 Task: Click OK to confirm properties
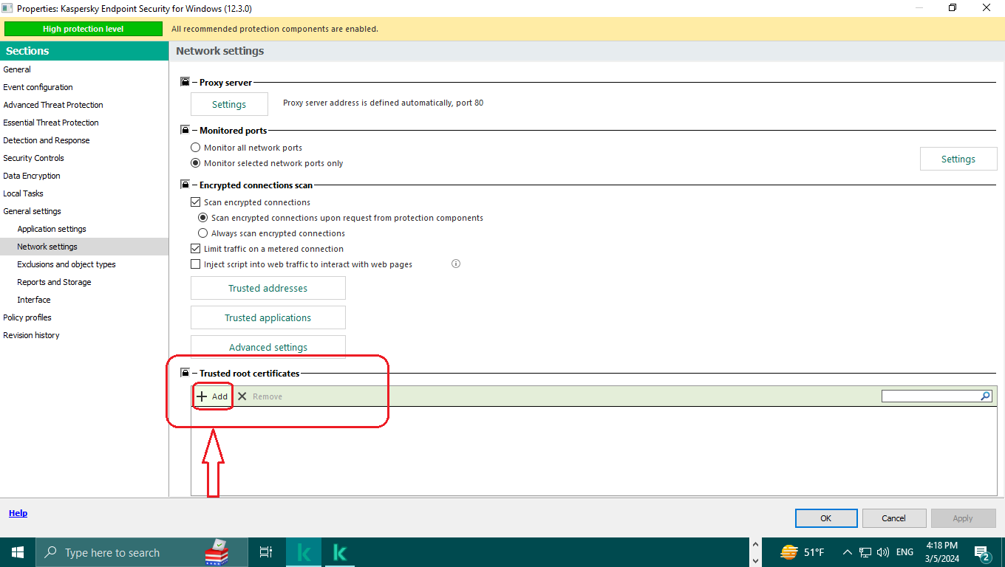click(826, 518)
